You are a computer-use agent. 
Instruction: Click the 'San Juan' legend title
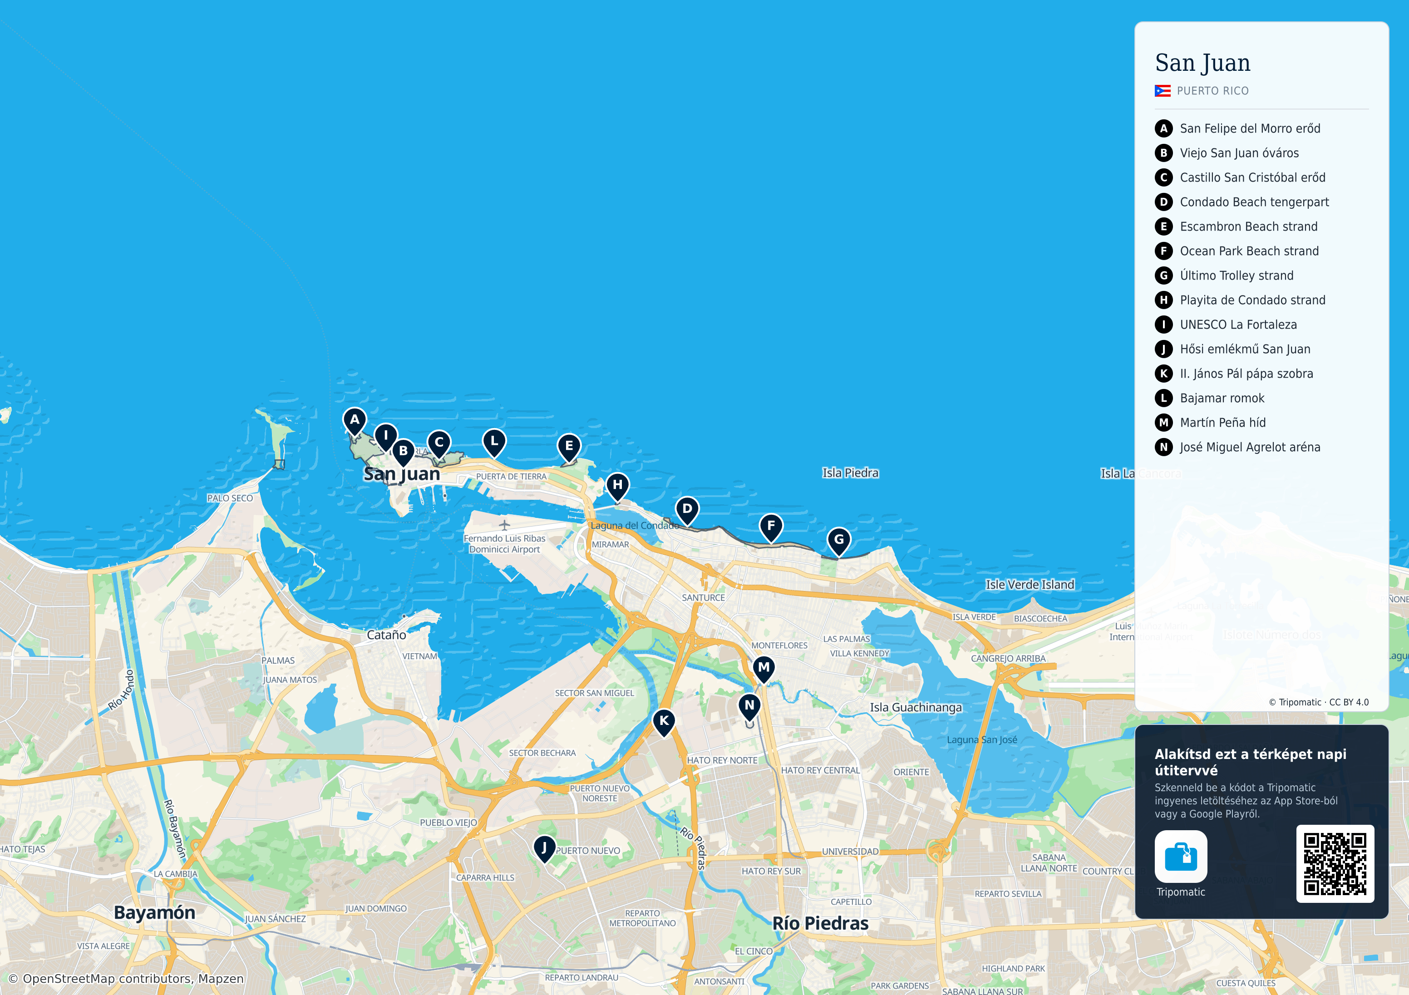1202,63
